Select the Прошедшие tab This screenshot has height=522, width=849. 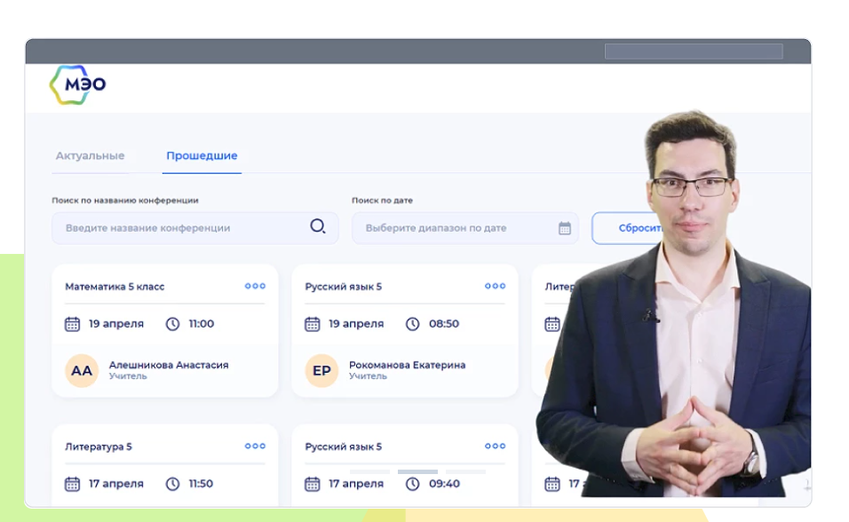202,155
